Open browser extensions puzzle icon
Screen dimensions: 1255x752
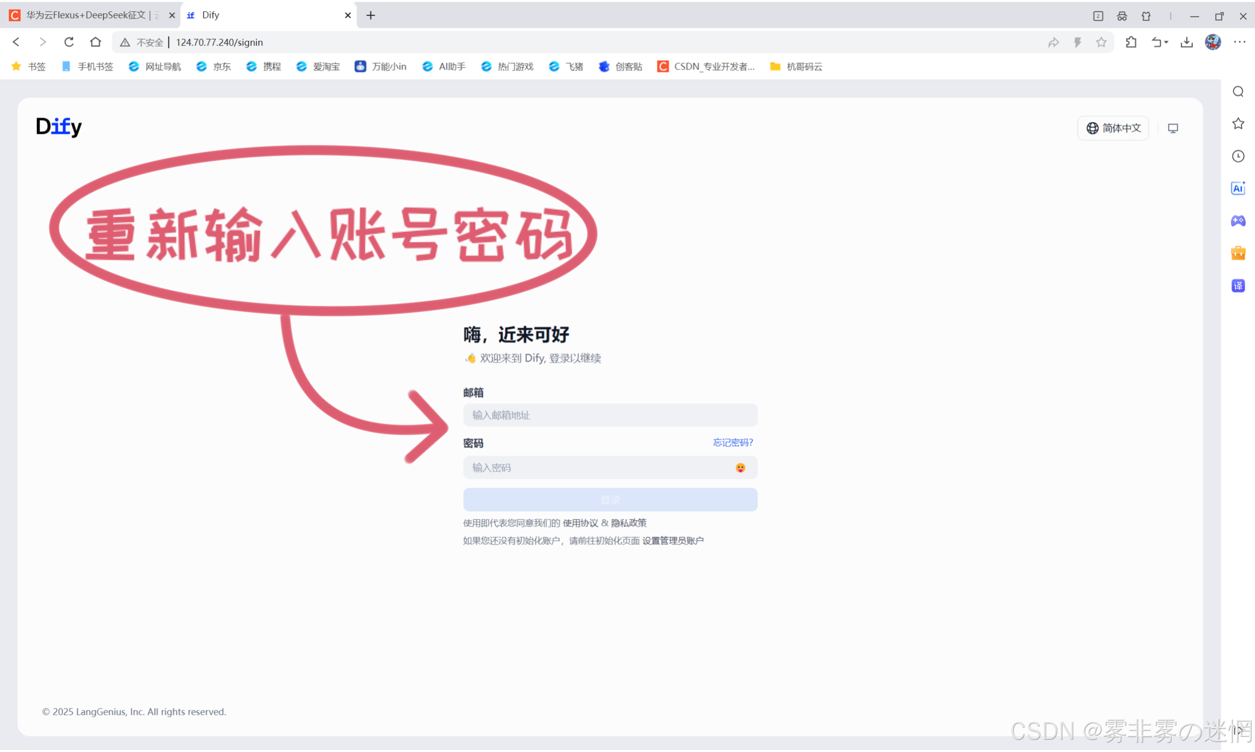(1131, 42)
